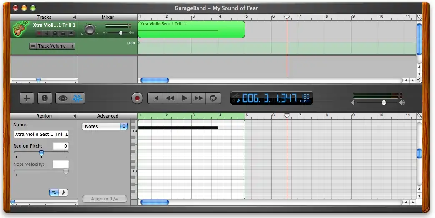This screenshot has height=218, width=435.
Task: Switch editor to notation view with note icon
Action: tap(63, 193)
